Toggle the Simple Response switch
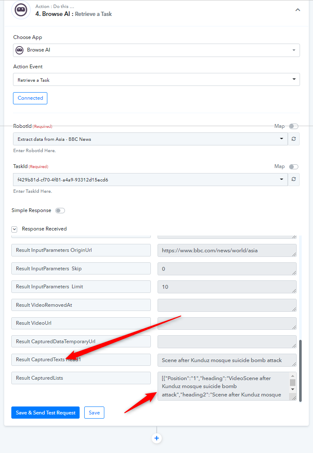 60,211
